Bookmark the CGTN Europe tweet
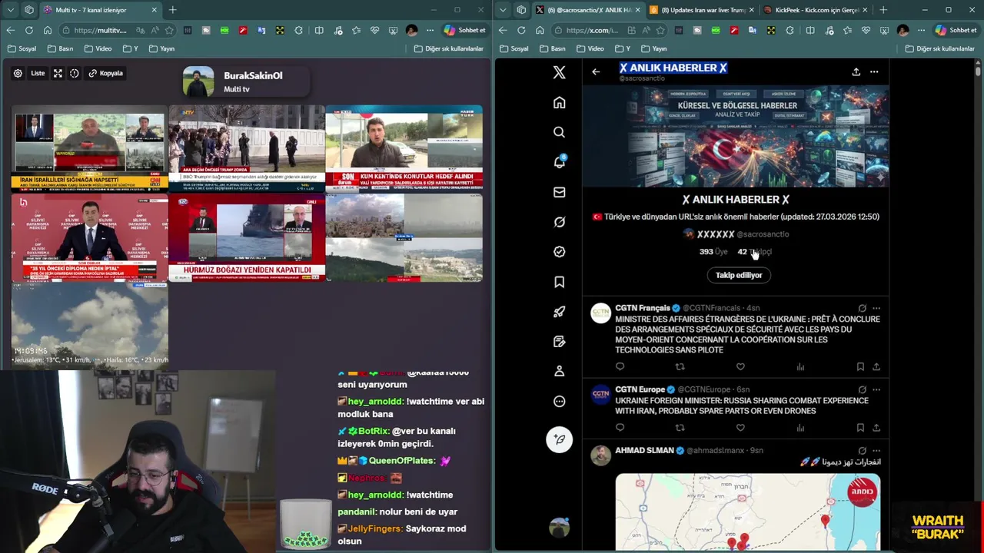The image size is (984, 553). click(x=860, y=428)
